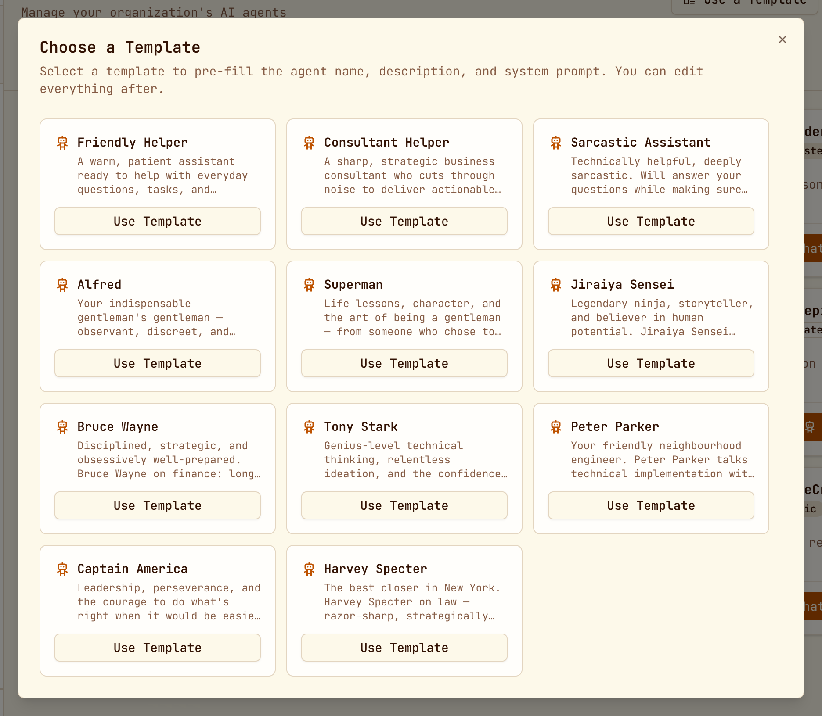This screenshot has height=716, width=822.
Task: Use the Alfred template
Action: pyautogui.click(x=158, y=363)
